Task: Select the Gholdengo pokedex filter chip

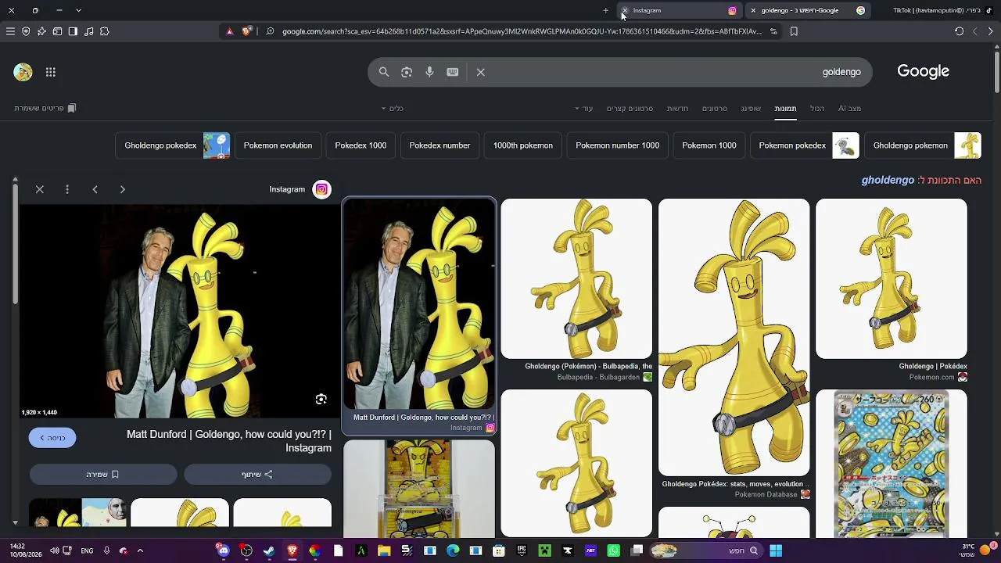Action: [x=173, y=145]
